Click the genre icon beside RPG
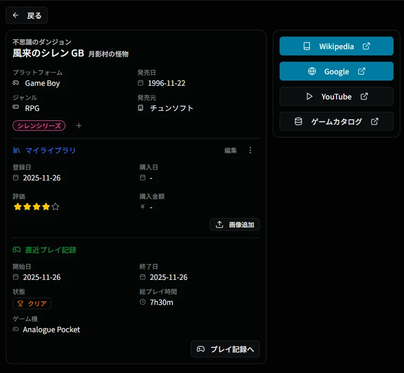Screen dimensions: 404x373 tap(16, 107)
